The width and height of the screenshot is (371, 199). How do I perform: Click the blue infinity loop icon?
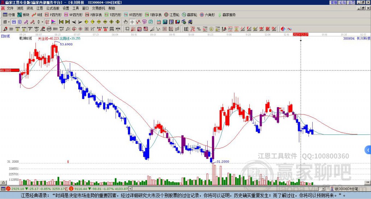tap(289, 29)
